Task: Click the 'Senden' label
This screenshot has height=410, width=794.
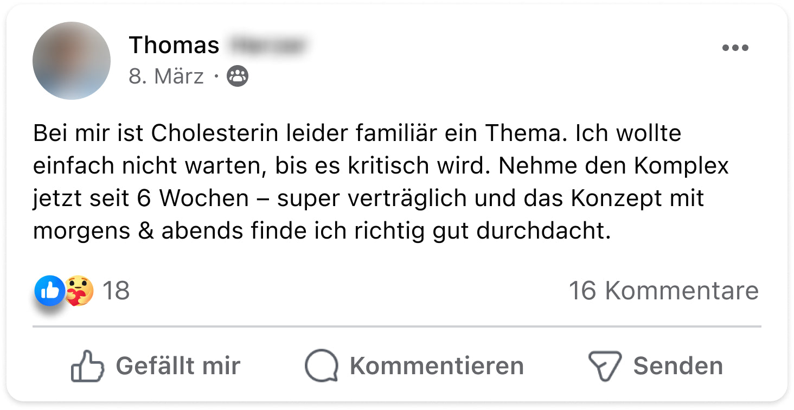Action: pyautogui.click(x=678, y=366)
